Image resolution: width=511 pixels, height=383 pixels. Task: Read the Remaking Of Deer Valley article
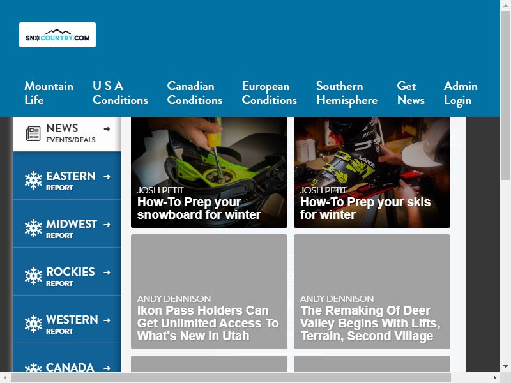tap(370, 323)
